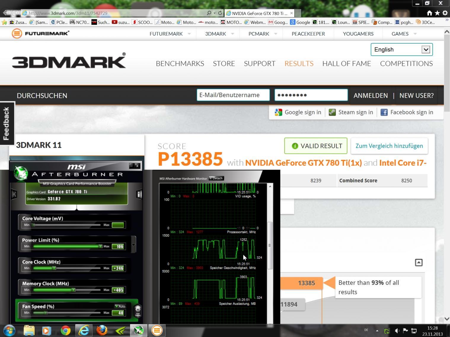The height and width of the screenshot is (337, 450).
Task: Click the Memory Clock +405 value field
Action: pos(118,290)
